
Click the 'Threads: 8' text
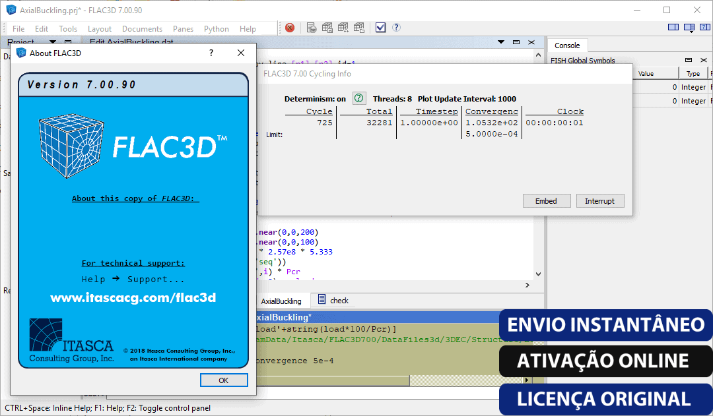[x=392, y=98]
